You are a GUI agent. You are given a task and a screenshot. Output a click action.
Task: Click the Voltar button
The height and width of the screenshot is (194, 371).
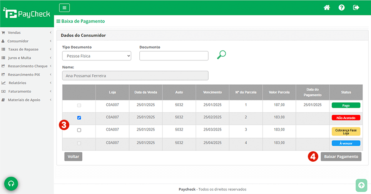coord(74,157)
